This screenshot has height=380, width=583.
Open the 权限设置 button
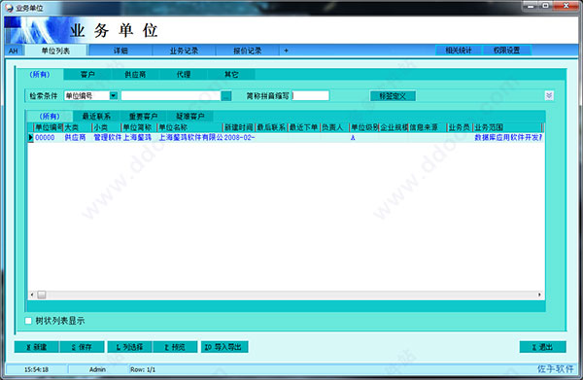pos(506,51)
